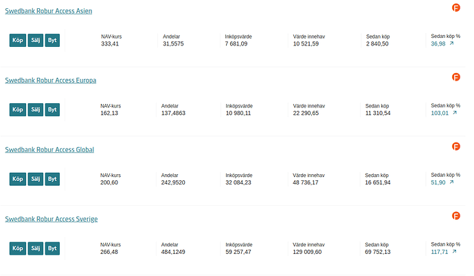This screenshot has height=276, width=474.
Task: Click orange F icon for Access Global
Action: [x=455, y=147]
